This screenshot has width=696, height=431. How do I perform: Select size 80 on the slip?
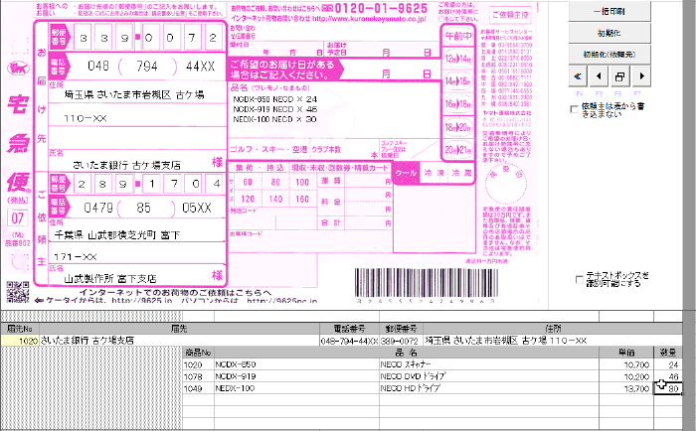[x=275, y=182]
